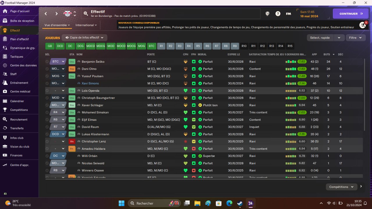Expand the Sélect. rapide dropdown arrow
The width and height of the screenshot is (372, 209).
click(339, 38)
